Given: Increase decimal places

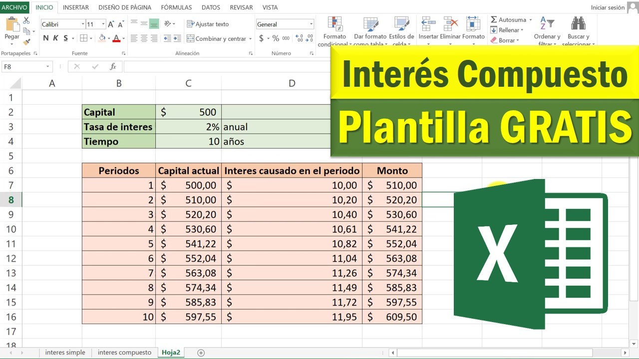Looking at the screenshot, I should click(x=300, y=38).
